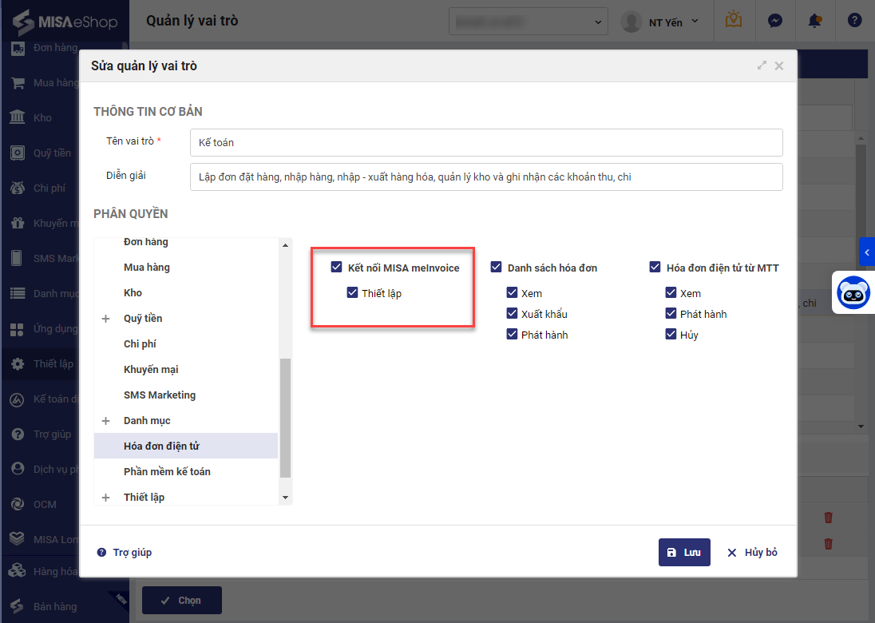Open the Thiết lập gear in sidebar
Viewport: 875px width, 623px height.
[17, 363]
